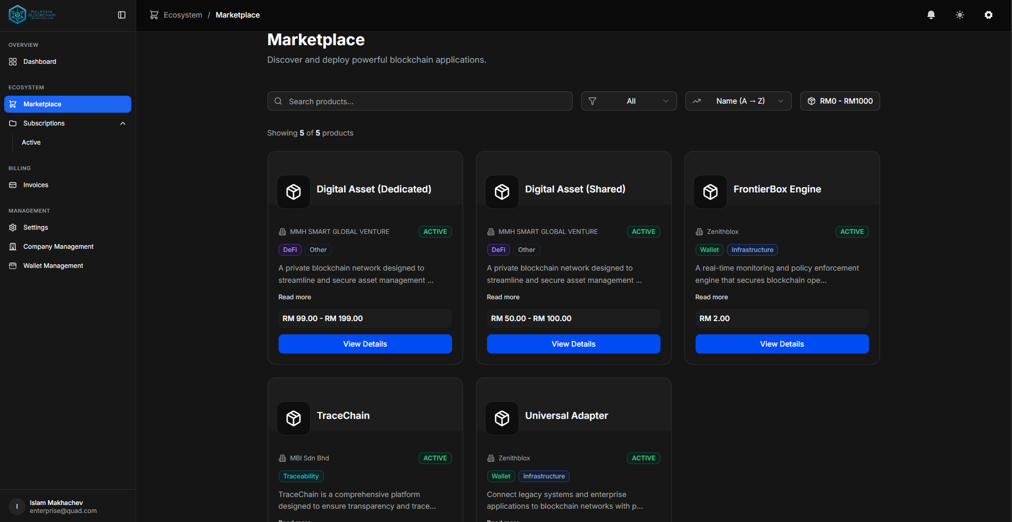This screenshot has width=1012, height=522.
Task: Navigate to Dashboard in the sidebar
Action: point(39,61)
